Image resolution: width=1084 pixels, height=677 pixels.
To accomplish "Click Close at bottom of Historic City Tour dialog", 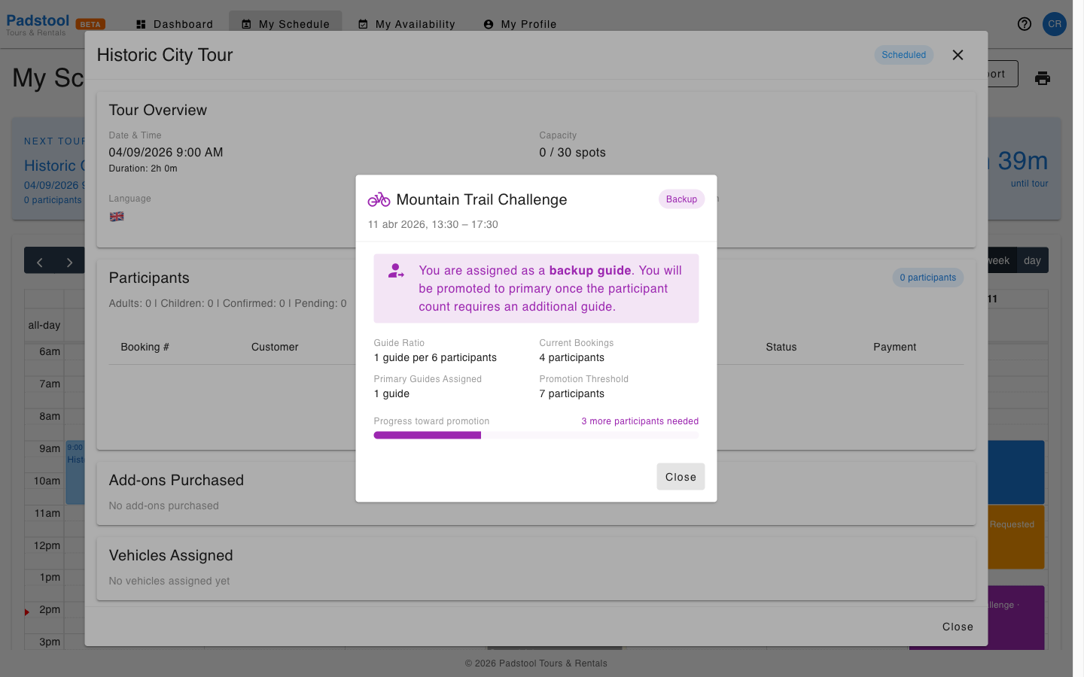I will click(x=958, y=627).
